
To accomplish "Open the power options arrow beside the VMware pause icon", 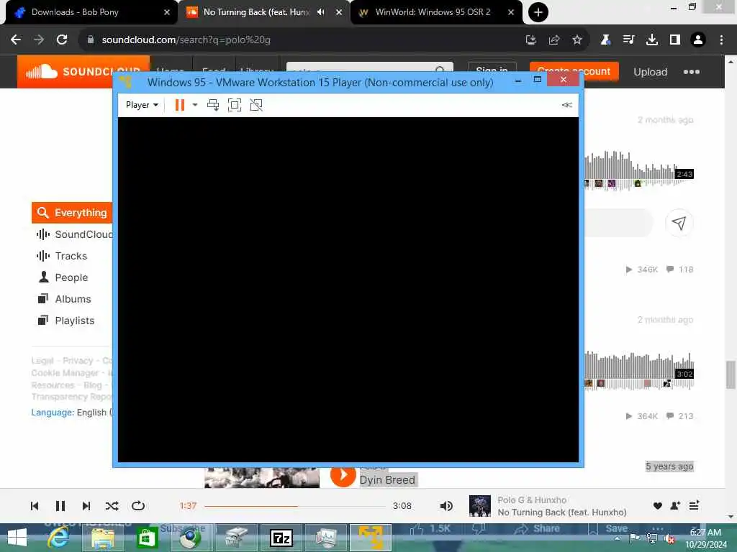I will pos(195,105).
